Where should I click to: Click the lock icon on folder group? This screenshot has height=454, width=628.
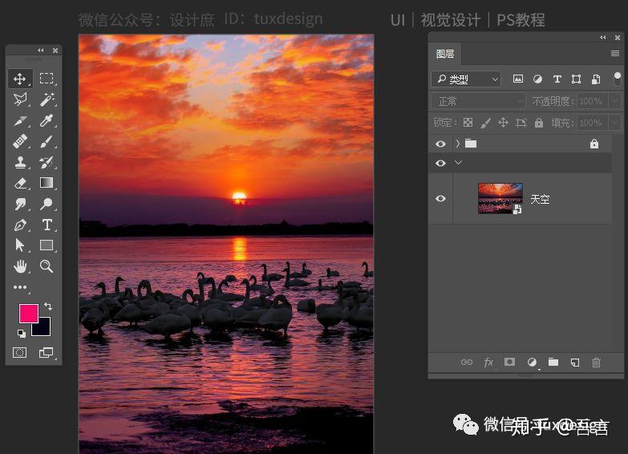click(594, 144)
